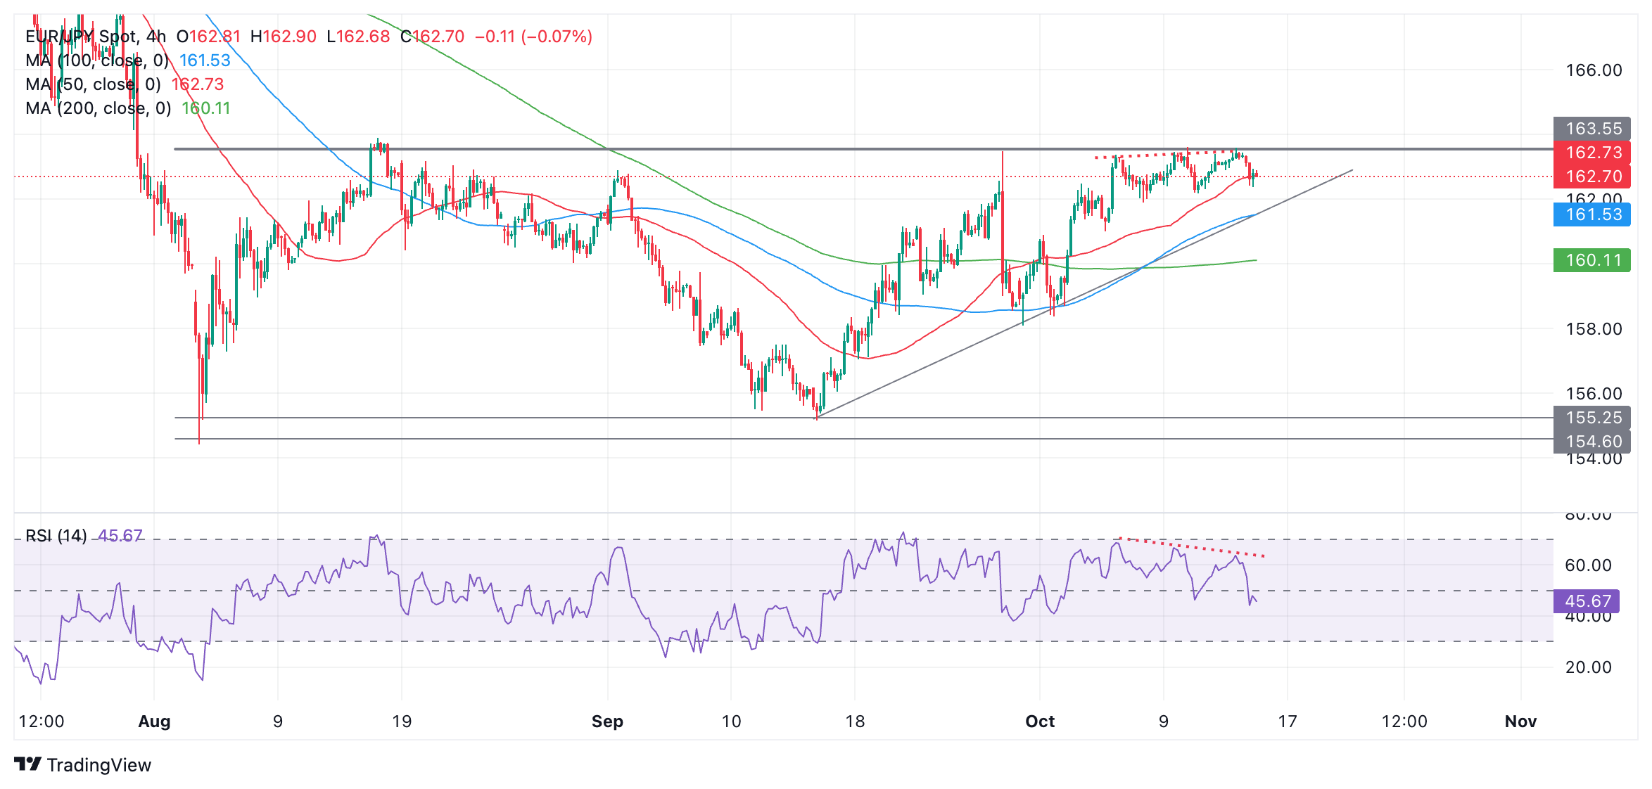This screenshot has height=789, width=1652.
Task: Click the gray 163.55 price label
Action: 1592,129
